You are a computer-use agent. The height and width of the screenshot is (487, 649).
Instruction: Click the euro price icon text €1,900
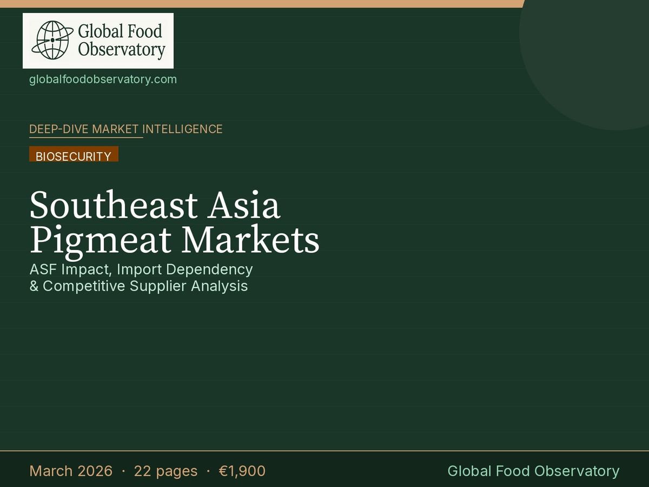[x=242, y=471]
